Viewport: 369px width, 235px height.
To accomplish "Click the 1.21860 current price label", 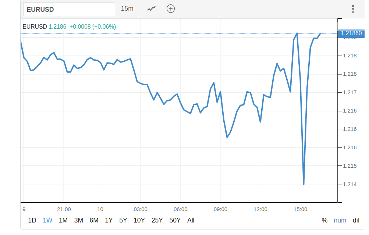I will point(351,33).
